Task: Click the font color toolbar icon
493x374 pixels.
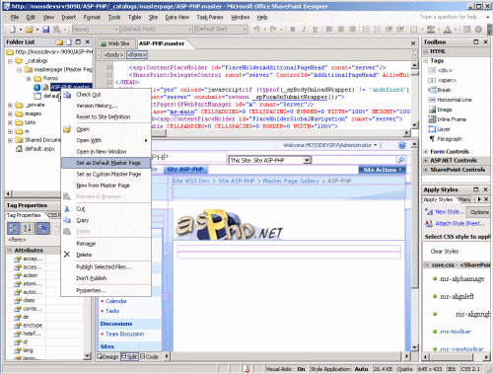Action: [x=448, y=30]
